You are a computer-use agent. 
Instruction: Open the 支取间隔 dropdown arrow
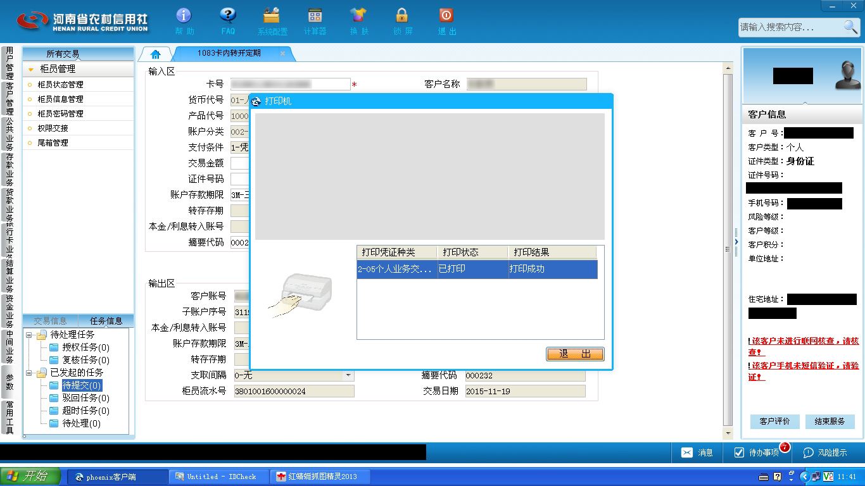(x=348, y=375)
